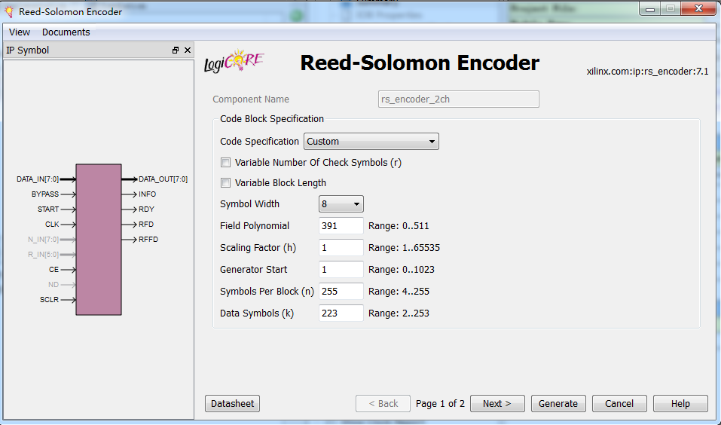Float the IP Symbol panel
721x425 pixels.
(x=176, y=50)
